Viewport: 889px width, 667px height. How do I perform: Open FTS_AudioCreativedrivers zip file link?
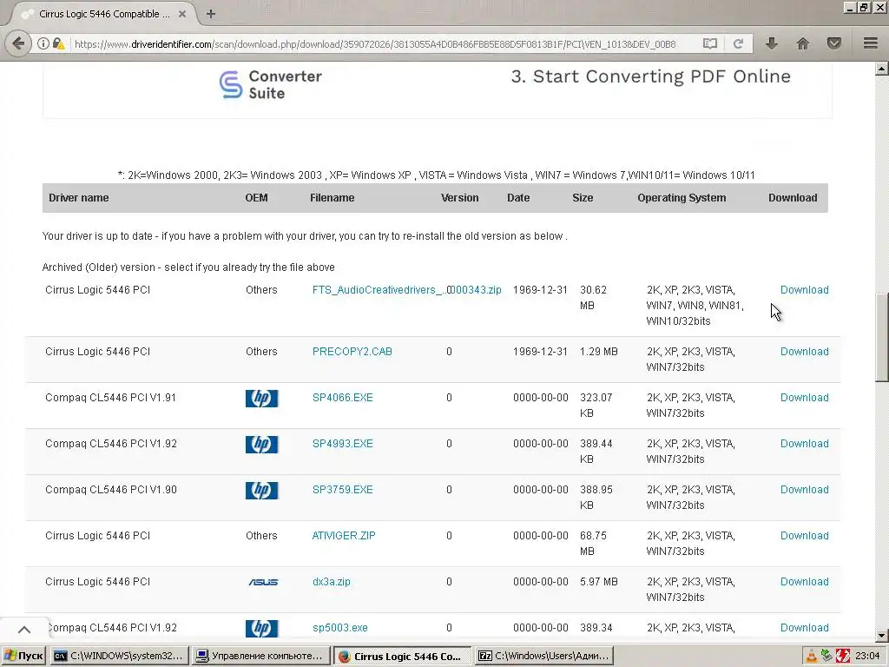point(406,290)
